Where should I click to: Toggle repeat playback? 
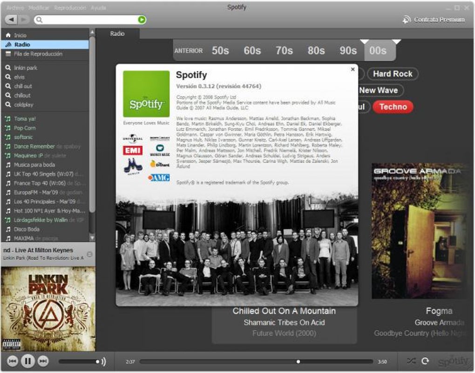tap(425, 361)
